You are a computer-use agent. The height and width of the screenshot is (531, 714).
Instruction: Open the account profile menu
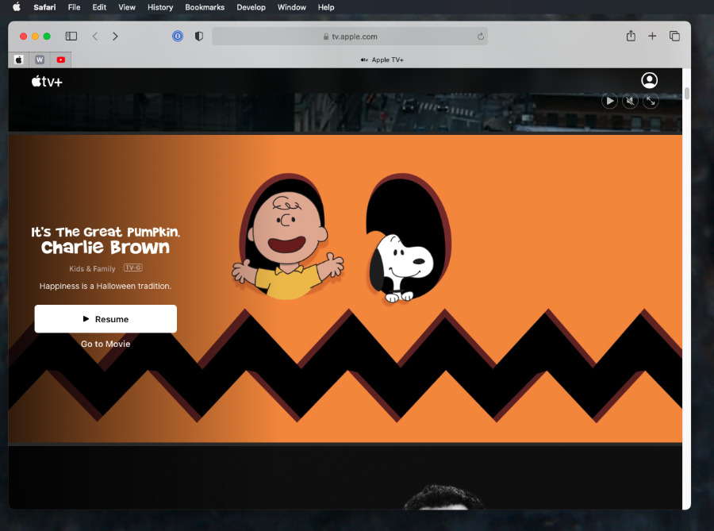pyautogui.click(x=649, y=81)
